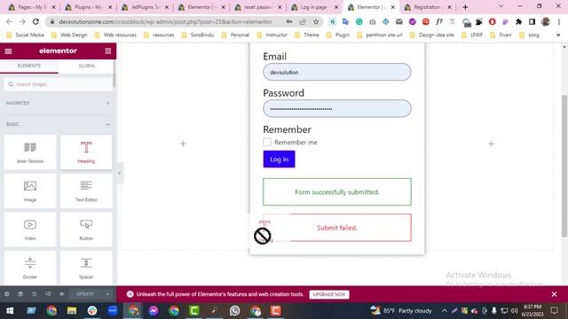This screenshot has width=568, height=319.
Task: Click the Upgrade Now button
Action: [x=329, y=294]
